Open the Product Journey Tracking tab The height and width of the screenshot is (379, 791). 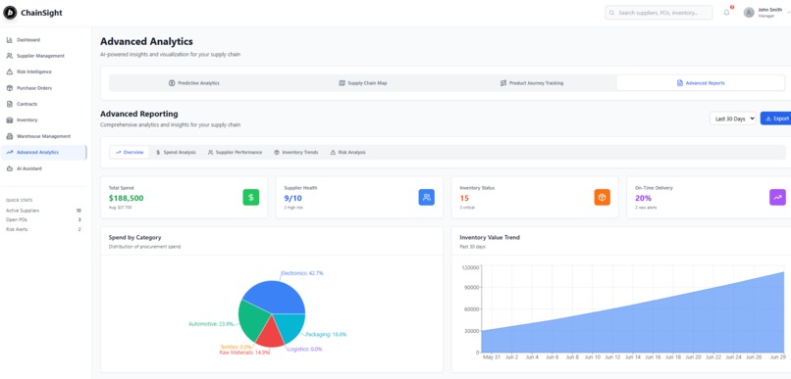pos(532,83)
